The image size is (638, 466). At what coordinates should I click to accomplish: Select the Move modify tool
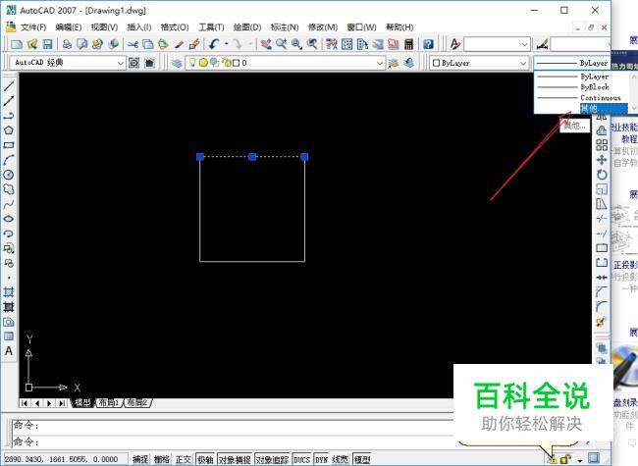coord(602,159)
